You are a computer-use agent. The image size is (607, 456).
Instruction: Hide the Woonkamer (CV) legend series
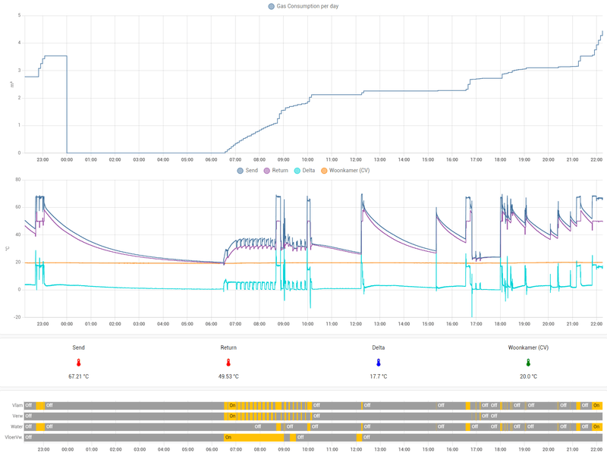pos(345,170)
